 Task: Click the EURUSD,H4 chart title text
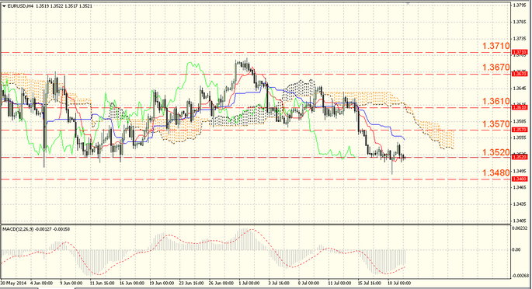point(20,5)
